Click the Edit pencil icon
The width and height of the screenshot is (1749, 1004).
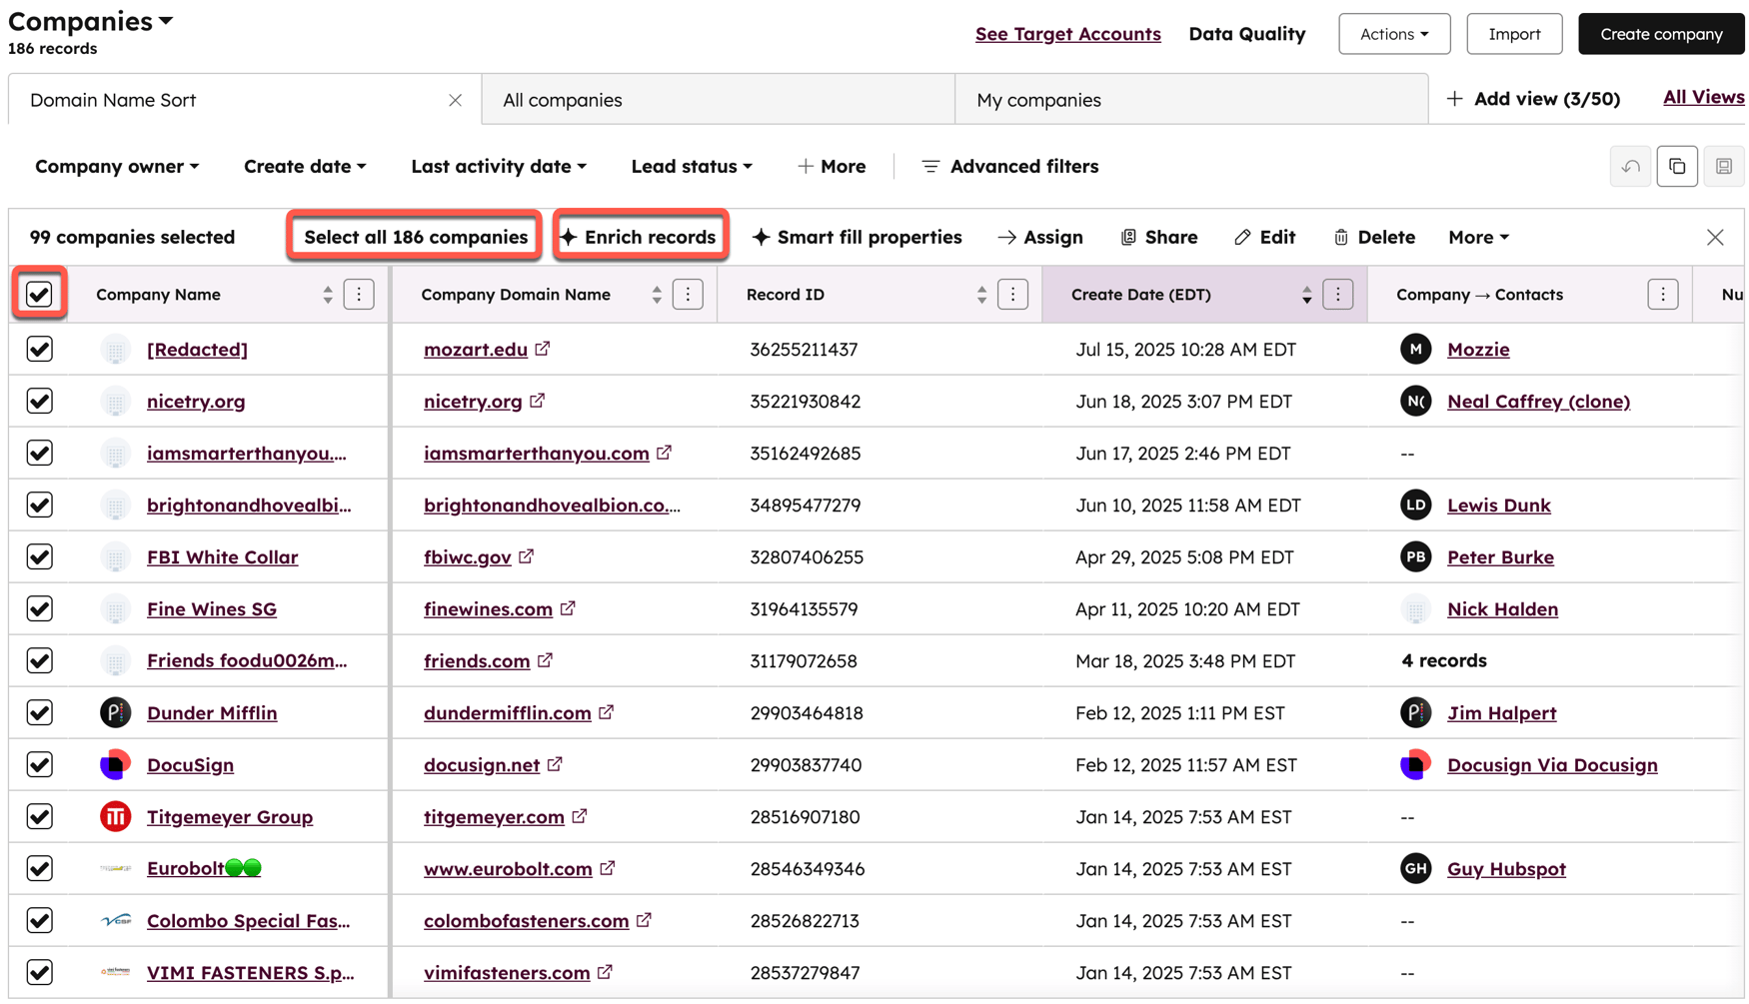click(1242, 237)
